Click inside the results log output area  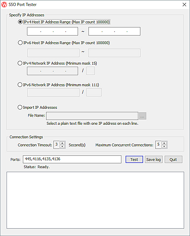(x=95, y=200)
